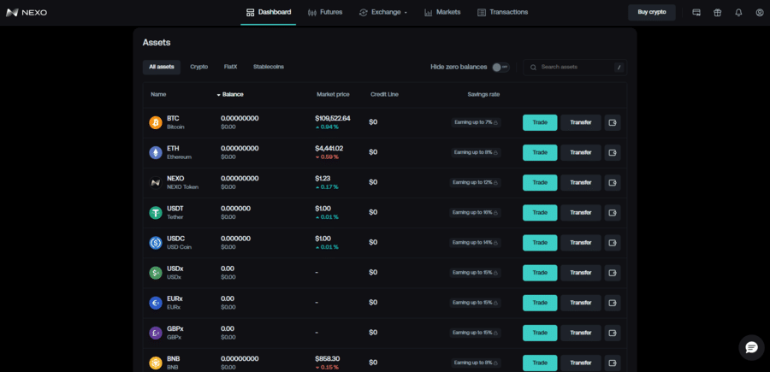Click the Search assets field
The height and width of the screenshot is (372, 770).
pos(575,68)
